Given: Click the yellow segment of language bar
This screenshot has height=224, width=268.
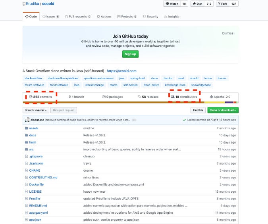Looking at the screenshot, I should pyautogui.click(x=215, y=102).
